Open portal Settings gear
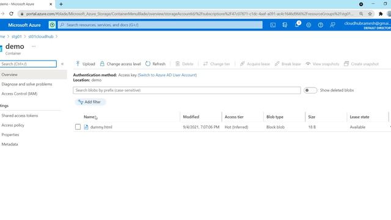The height and width of the screenshot is (220, 391). click(309, 25)
